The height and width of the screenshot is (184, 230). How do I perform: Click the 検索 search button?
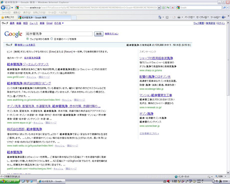[98, 34]
